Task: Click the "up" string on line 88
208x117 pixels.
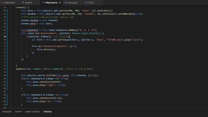Action: pyautogui.click(x=48, y=101)
